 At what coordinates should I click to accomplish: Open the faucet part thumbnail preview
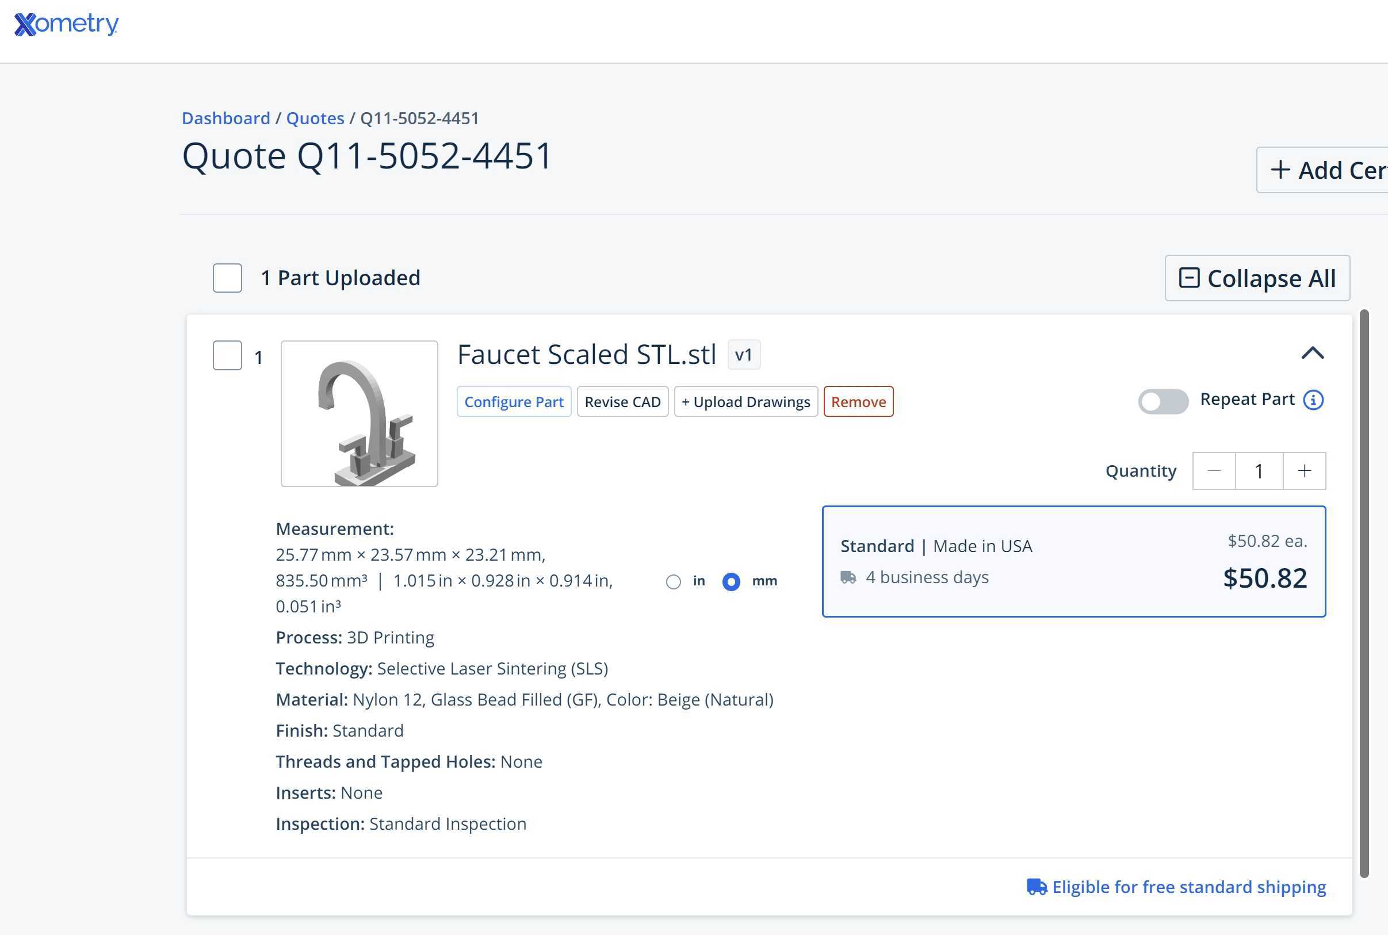click(x=360, y=414)
